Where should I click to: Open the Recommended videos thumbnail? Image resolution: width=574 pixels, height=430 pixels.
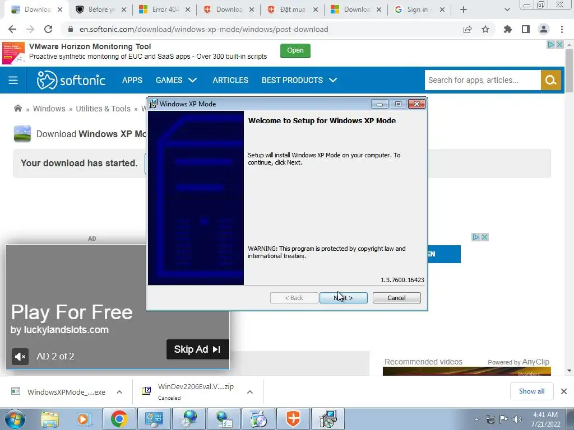[x=467, y=371]
